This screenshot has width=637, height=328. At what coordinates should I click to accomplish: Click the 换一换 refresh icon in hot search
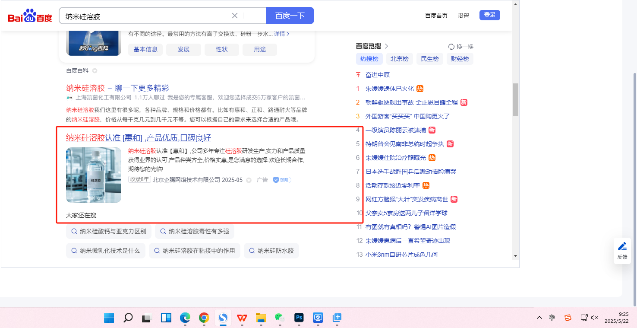(x=451, y=47)
